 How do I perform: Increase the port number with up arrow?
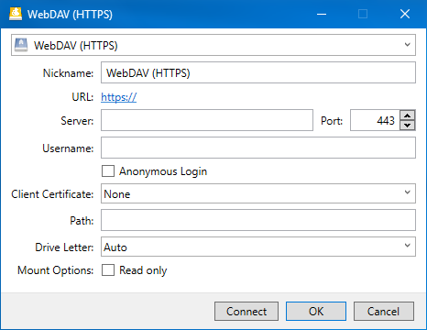408,115
